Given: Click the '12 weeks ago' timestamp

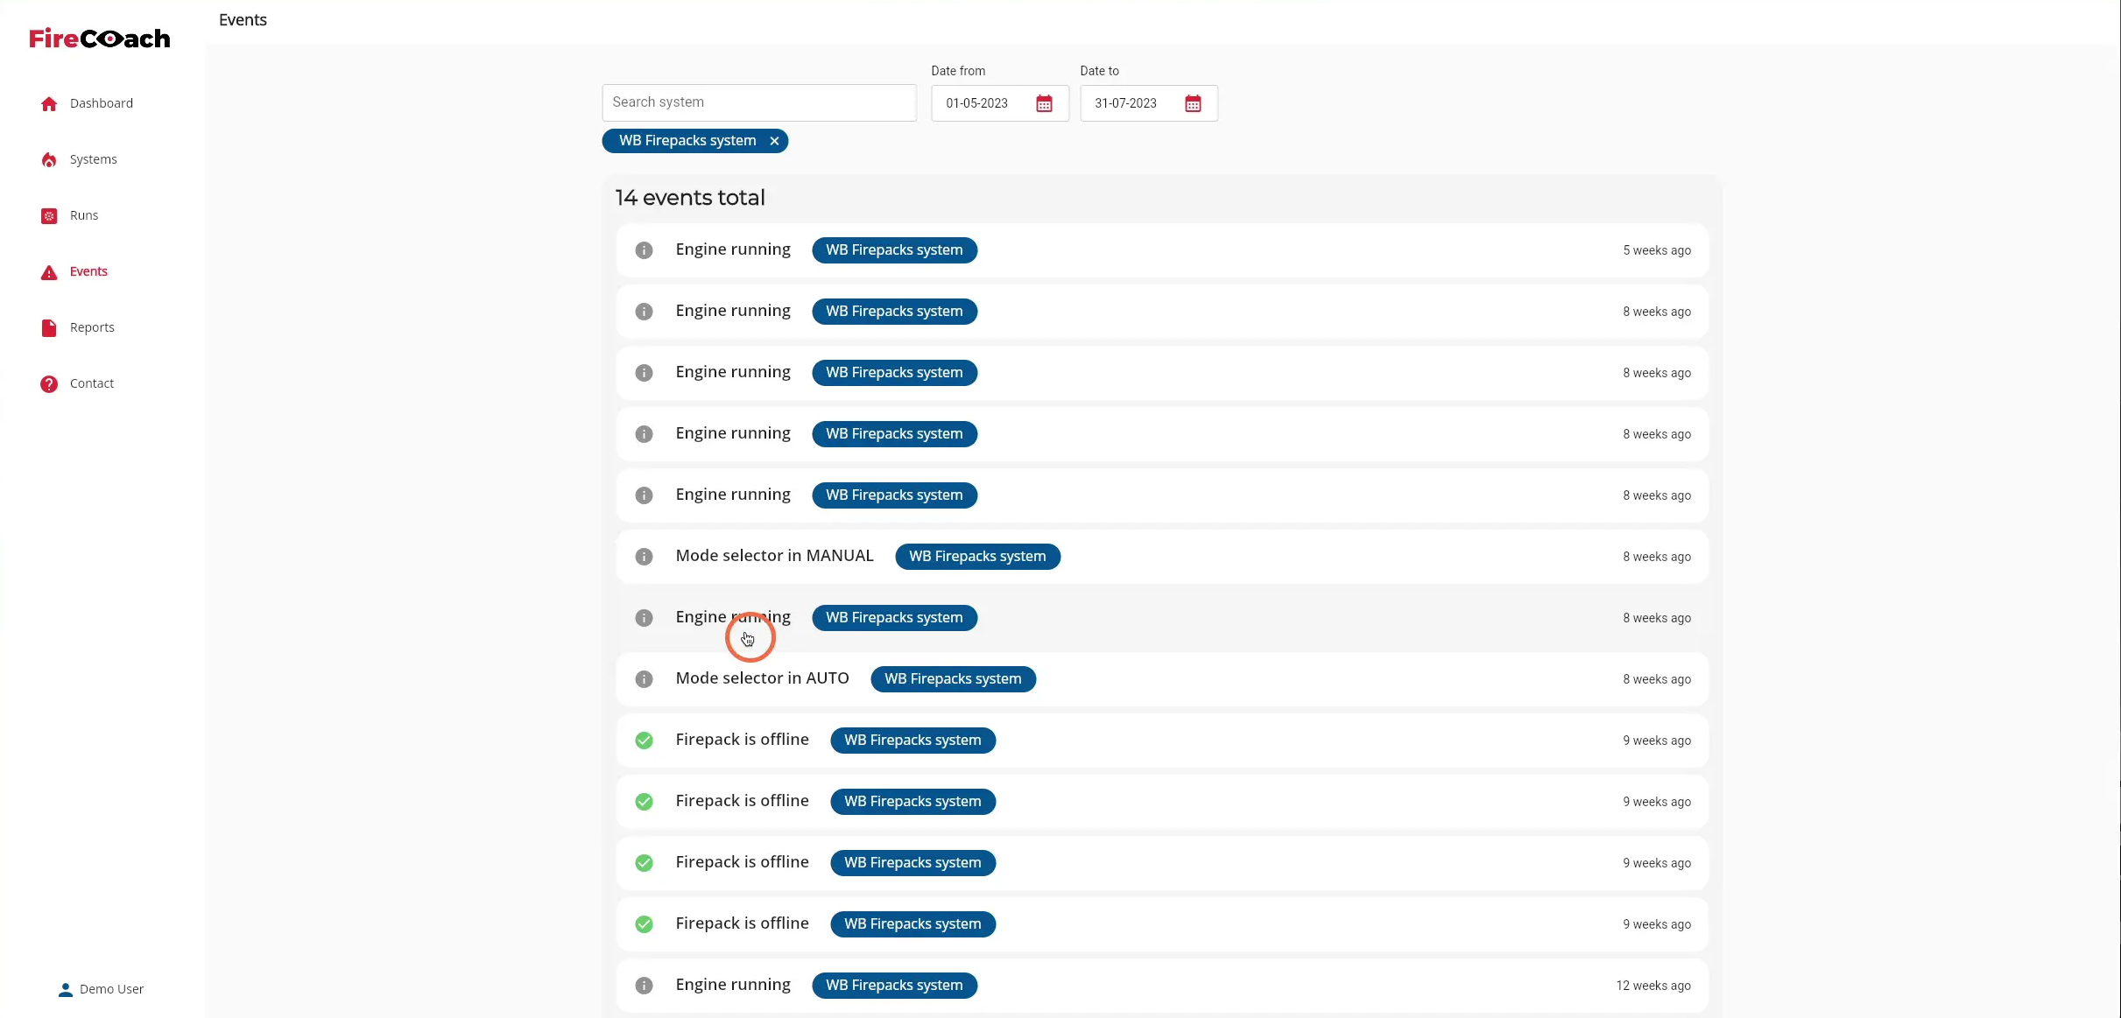Looking at the screenshot, I should tap(1653, 986).
